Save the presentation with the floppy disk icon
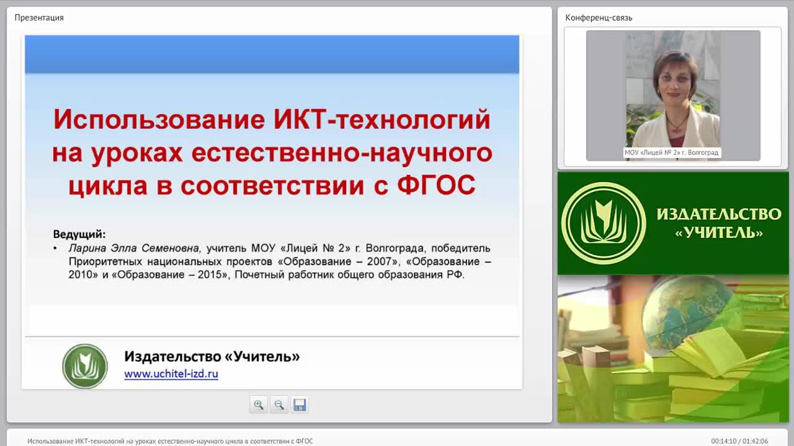 click(300, 404)
